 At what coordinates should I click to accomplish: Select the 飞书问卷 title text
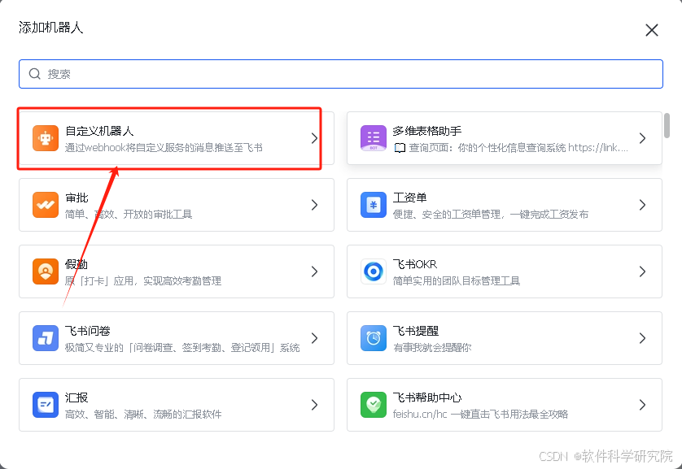coord(88,332)
